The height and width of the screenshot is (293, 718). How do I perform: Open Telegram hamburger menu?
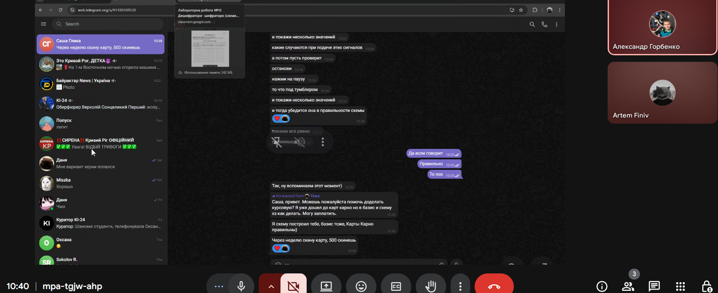[x=44, y=24]
